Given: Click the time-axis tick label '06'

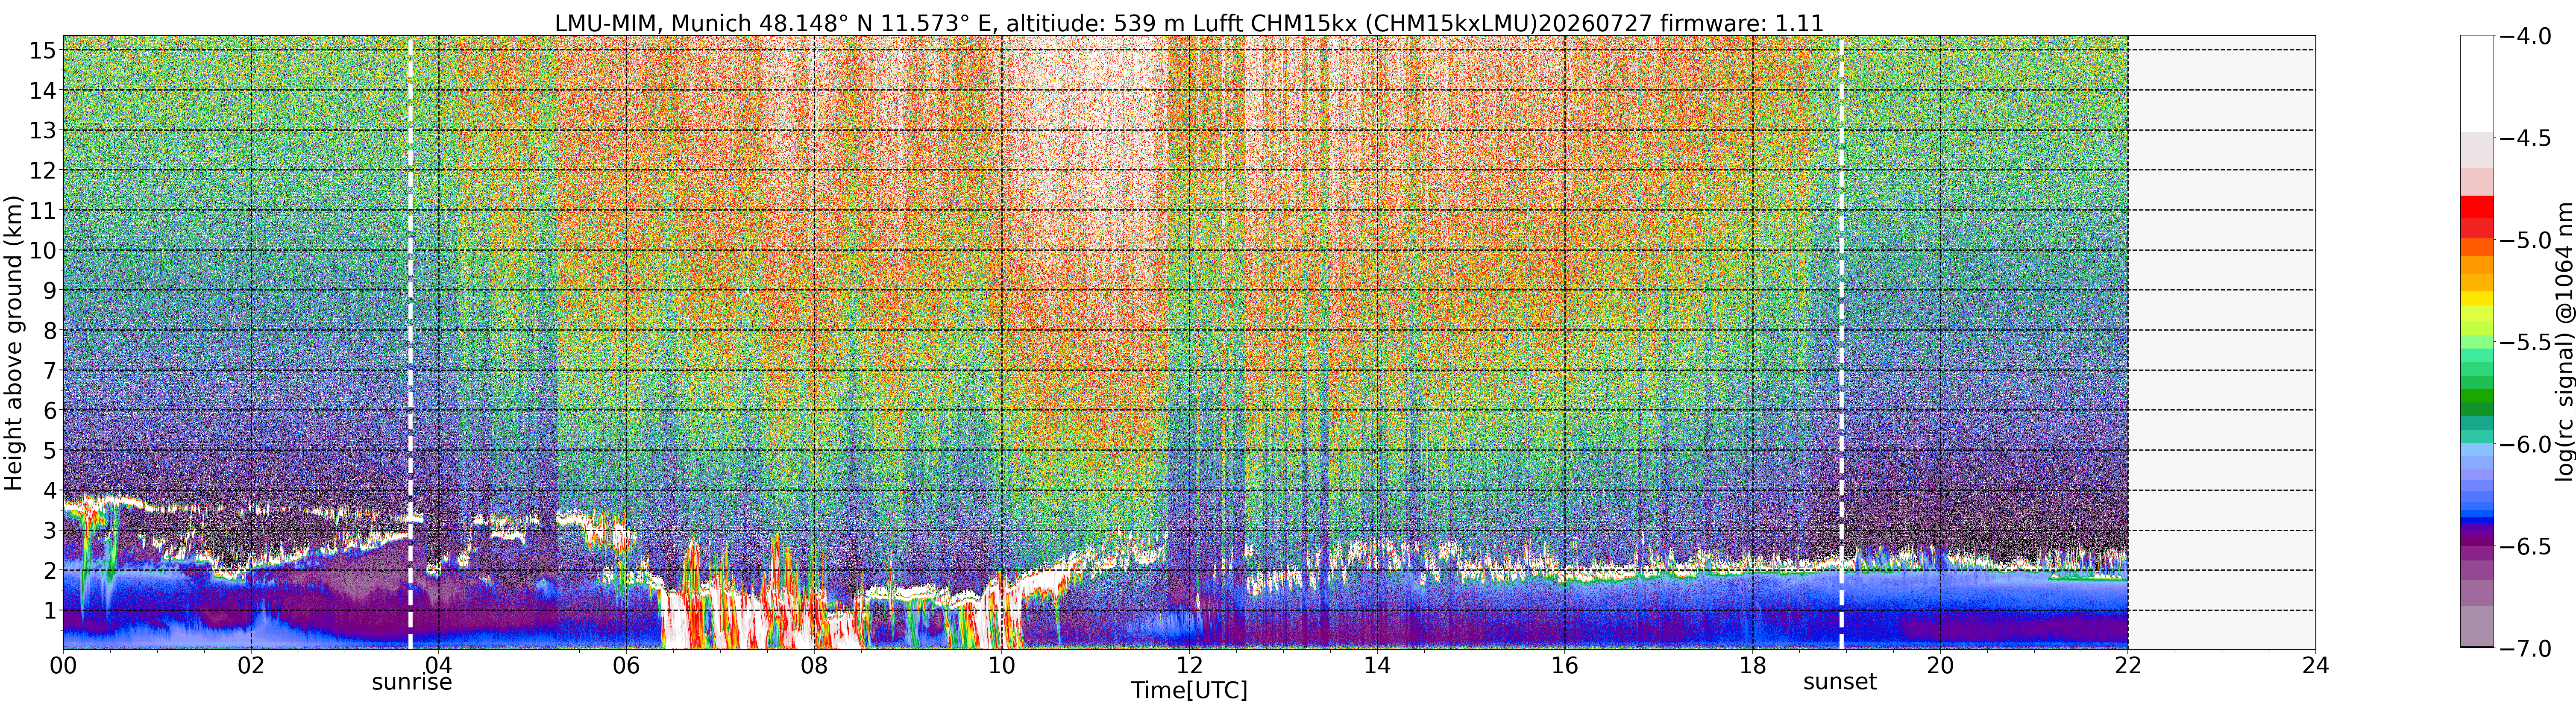Looking at the screenshot, I should pos(626,666).
